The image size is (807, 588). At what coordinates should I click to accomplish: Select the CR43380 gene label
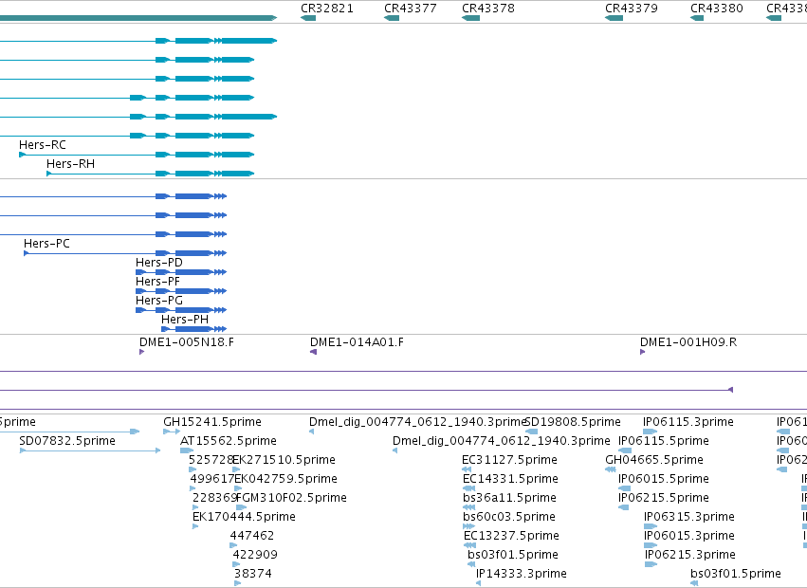[716, 9]
